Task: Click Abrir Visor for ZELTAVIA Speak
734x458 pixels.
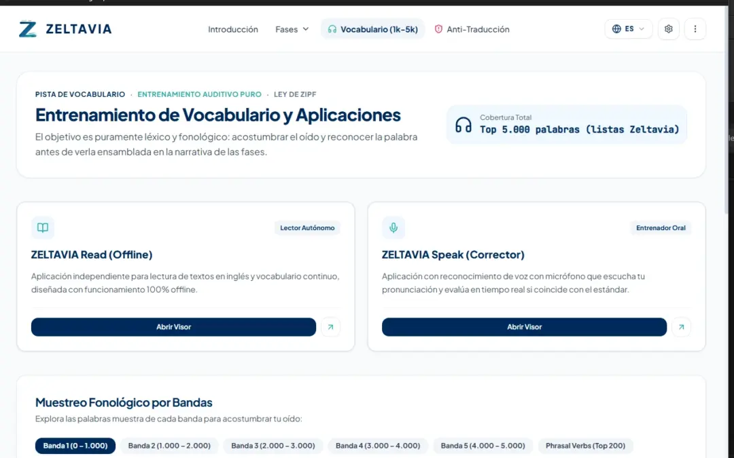Action: (x=524, y=327)
